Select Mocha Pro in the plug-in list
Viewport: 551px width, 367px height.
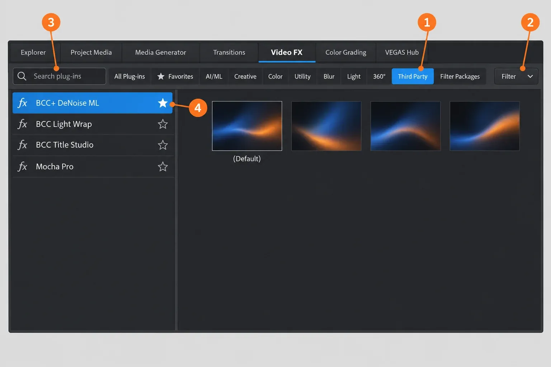[93, 166]
